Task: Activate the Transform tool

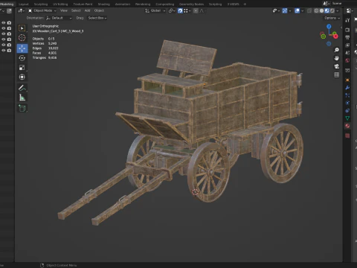Action: (x=22, y=77)
